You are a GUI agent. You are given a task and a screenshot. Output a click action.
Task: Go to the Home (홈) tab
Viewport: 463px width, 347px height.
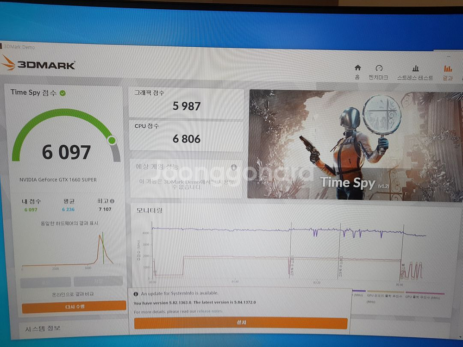[x=357, y=72]
